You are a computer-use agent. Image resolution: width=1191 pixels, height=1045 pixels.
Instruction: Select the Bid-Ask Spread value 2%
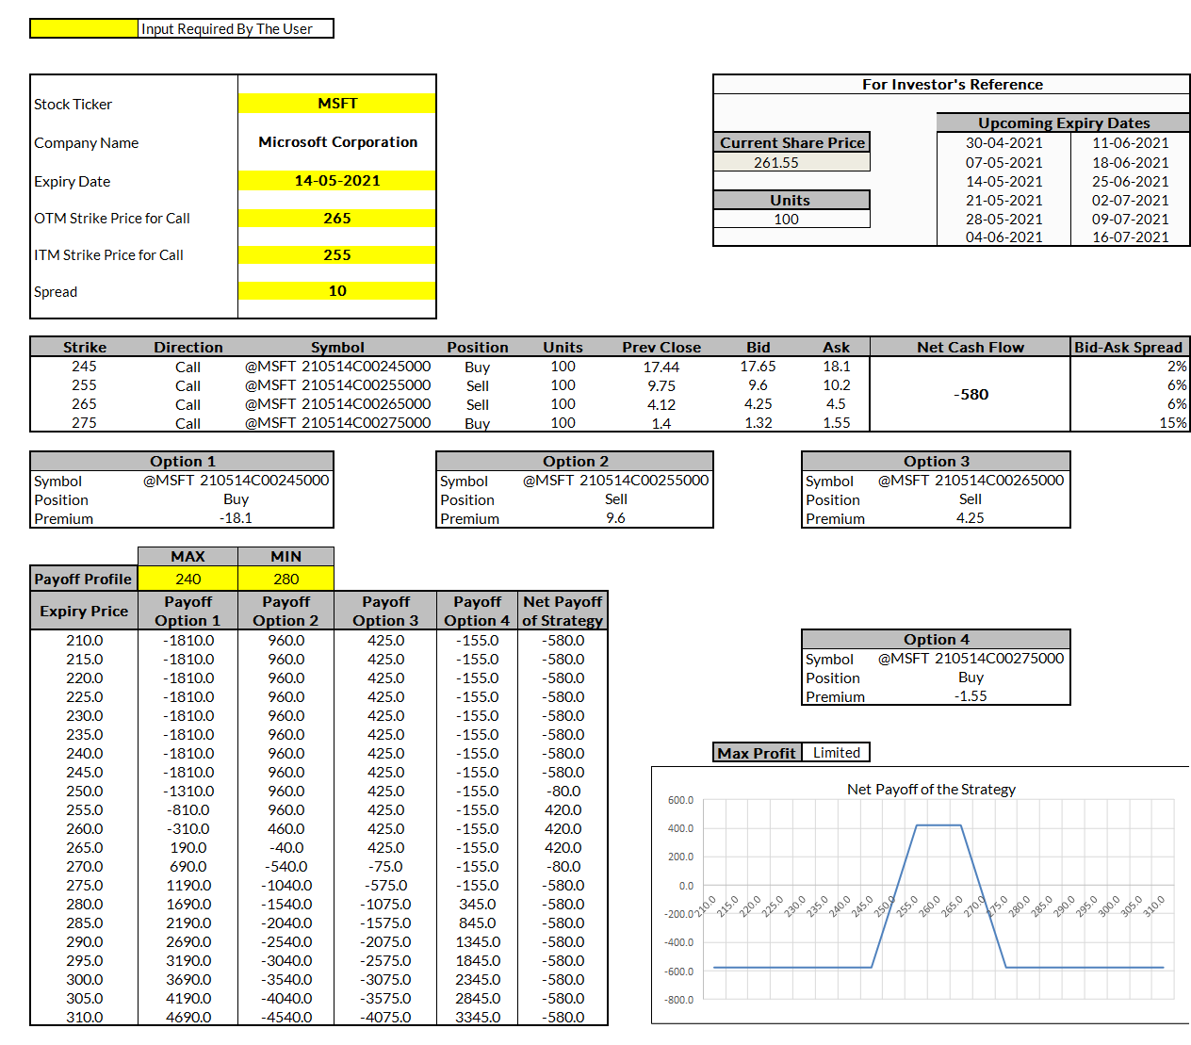[x=1177, y=367]
